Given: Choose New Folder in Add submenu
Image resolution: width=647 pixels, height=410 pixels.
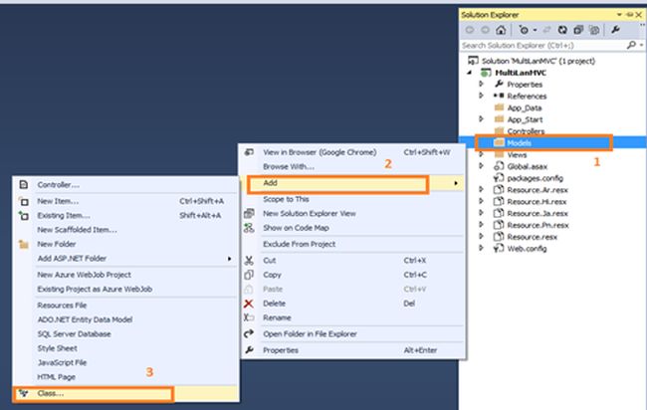Looking at the screenshot, I should [x=125, y=244].
